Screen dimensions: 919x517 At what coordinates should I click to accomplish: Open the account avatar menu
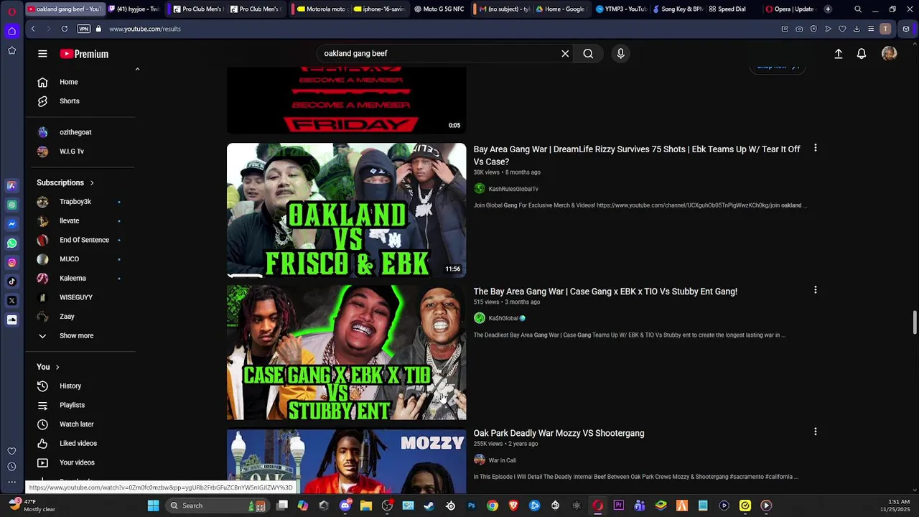coord(890,54)
